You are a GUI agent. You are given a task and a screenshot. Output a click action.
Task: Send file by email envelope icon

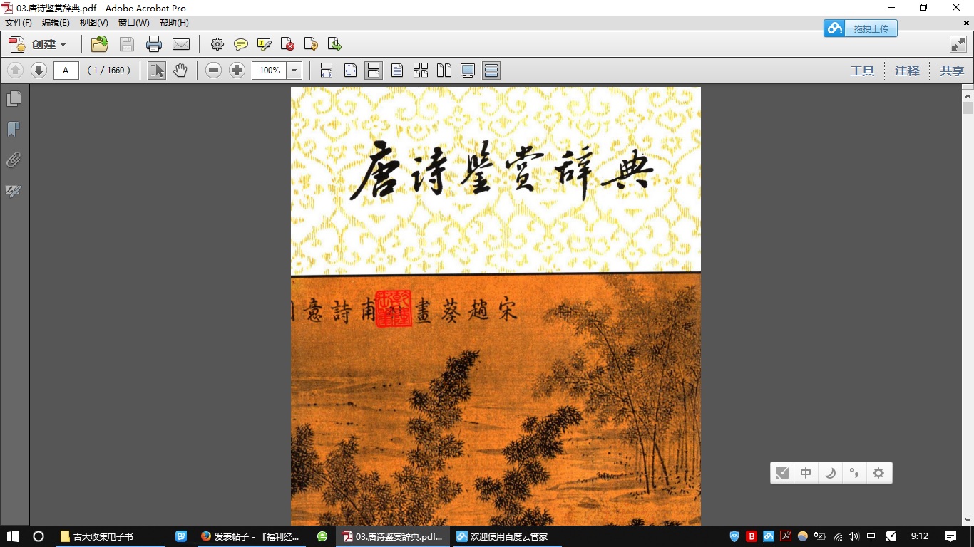tap(181, 44)
